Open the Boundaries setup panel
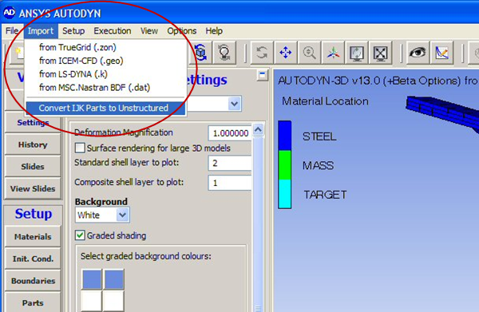The height and width of the screenshot is (312, 479). click(x=33, y=281)
